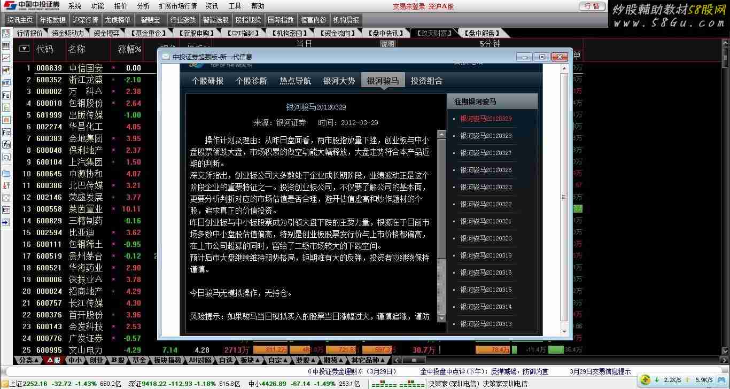Open the blue folder icon in sidebar
Screen dimensions: 730x389
click(x=6, y=173)
